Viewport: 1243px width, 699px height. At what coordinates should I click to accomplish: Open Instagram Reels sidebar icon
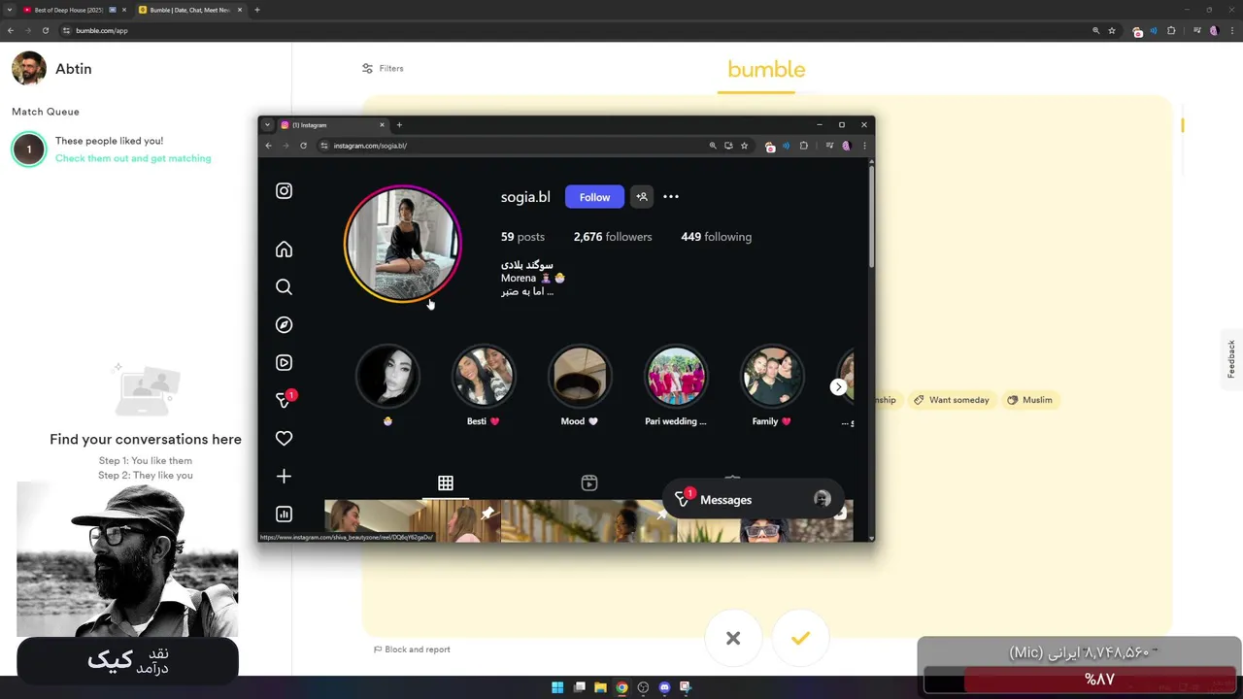click(x=284, y=363)
